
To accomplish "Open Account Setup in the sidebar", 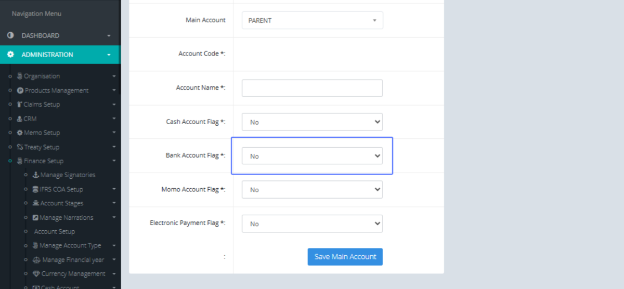I will tap(55, 232).
